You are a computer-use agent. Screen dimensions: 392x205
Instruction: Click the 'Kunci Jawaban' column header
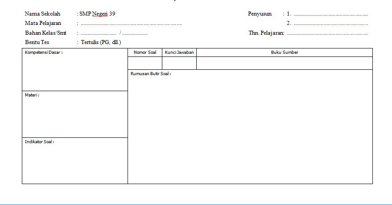179,52
